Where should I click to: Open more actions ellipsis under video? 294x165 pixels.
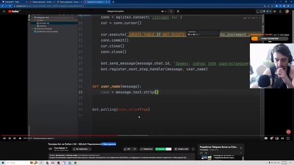coord(193,149)
